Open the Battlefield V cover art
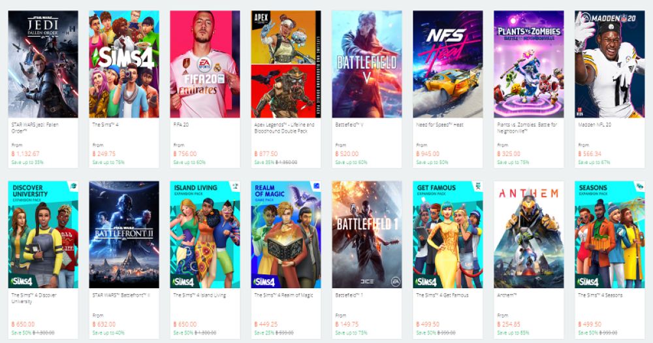 pos(367,64)
